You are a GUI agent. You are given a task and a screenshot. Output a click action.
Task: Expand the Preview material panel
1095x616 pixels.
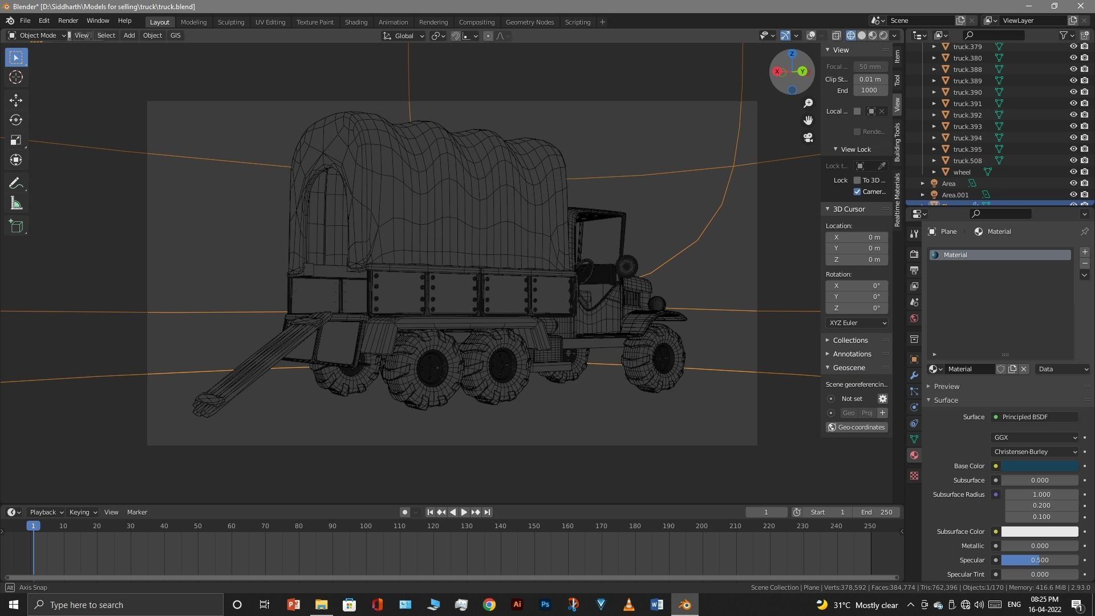coord(946,387)
